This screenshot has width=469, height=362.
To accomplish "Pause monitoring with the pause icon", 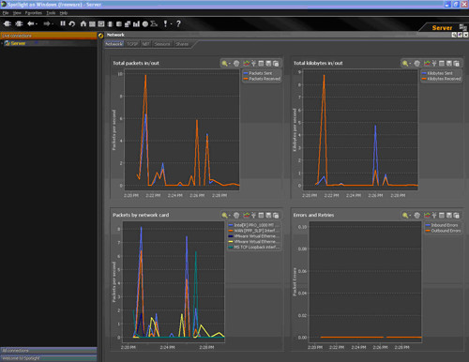I will click(63, 23).
